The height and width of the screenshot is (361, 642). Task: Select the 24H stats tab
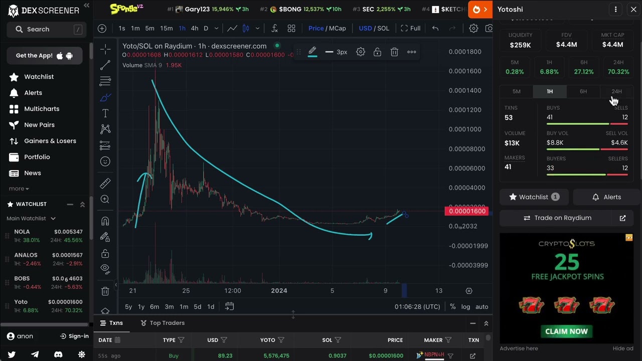pyautogui.click(x=616, y=91)
